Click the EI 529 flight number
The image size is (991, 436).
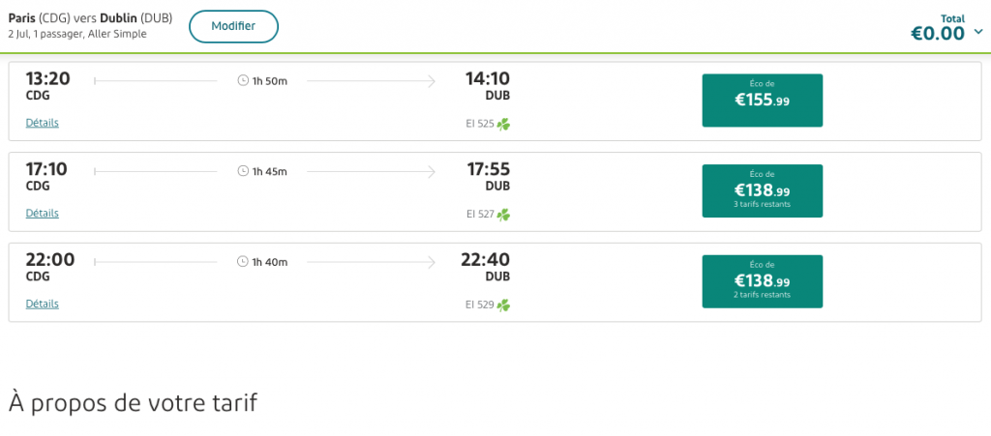pos(480,305)
